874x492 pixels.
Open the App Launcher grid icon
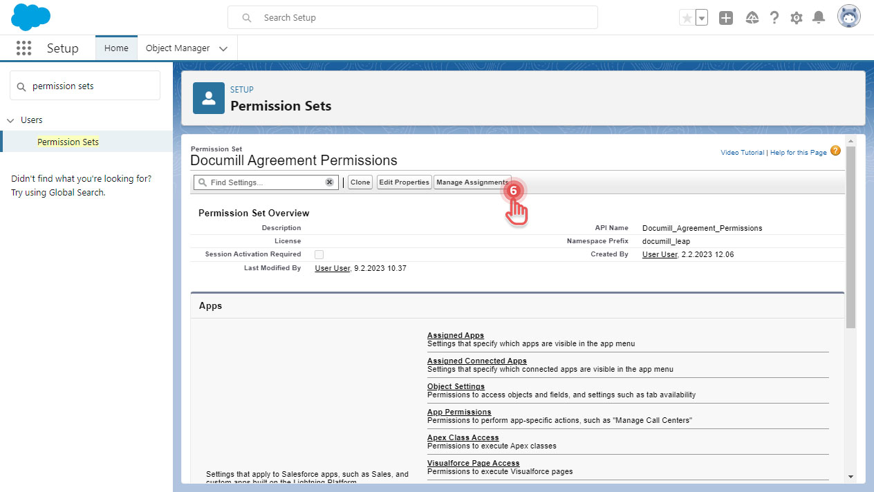tap(24, 48)
